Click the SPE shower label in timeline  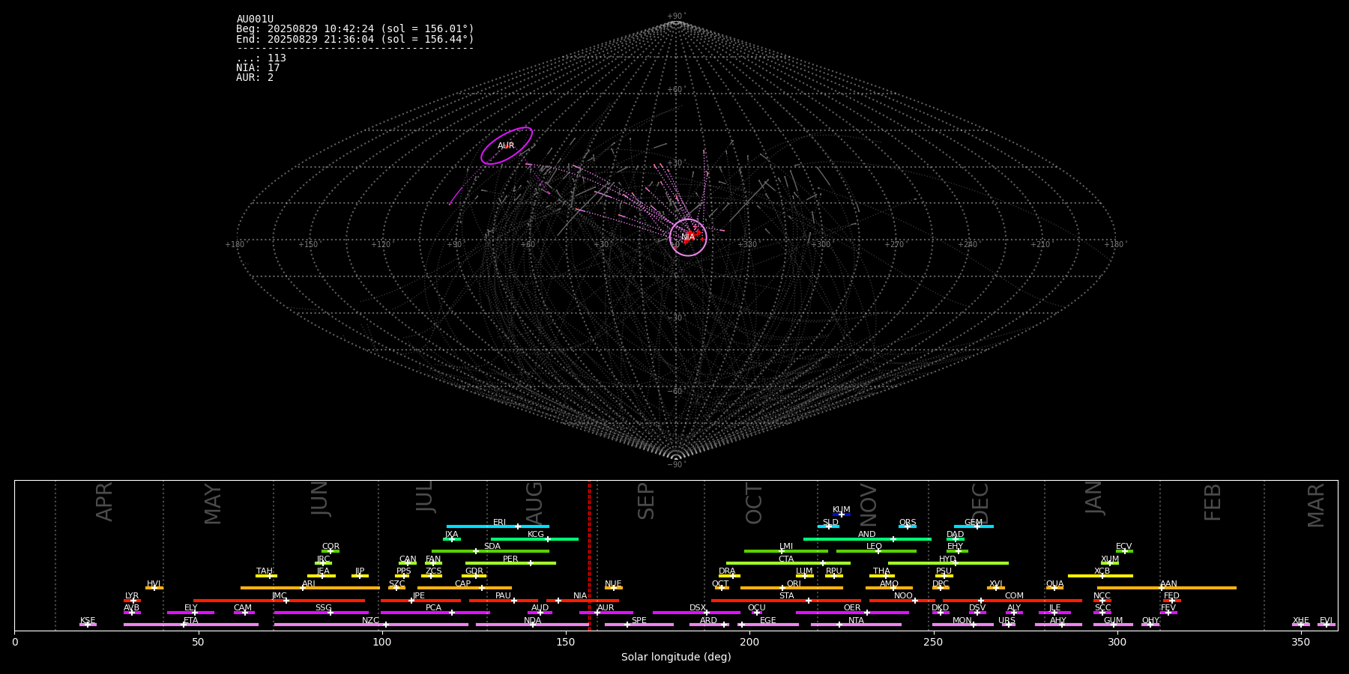639,621
